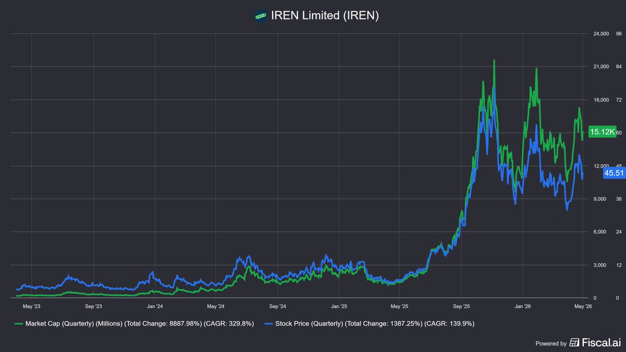Click the IREN company logo icon
The image size is (626, 352).
pos(261,16)
